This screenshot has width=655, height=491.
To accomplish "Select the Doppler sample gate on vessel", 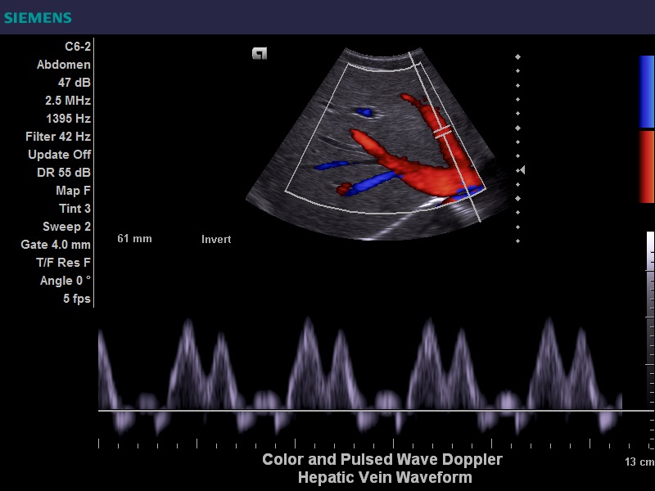I will click(442, 131).
